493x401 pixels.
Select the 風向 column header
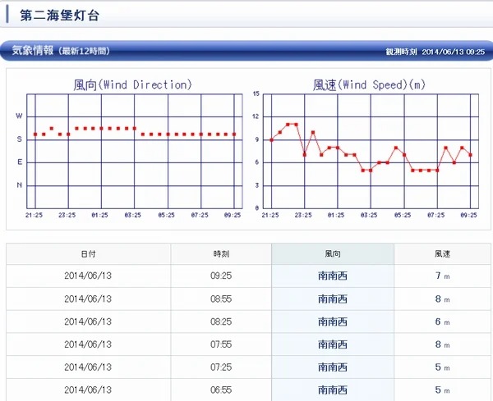click(332, 254)
